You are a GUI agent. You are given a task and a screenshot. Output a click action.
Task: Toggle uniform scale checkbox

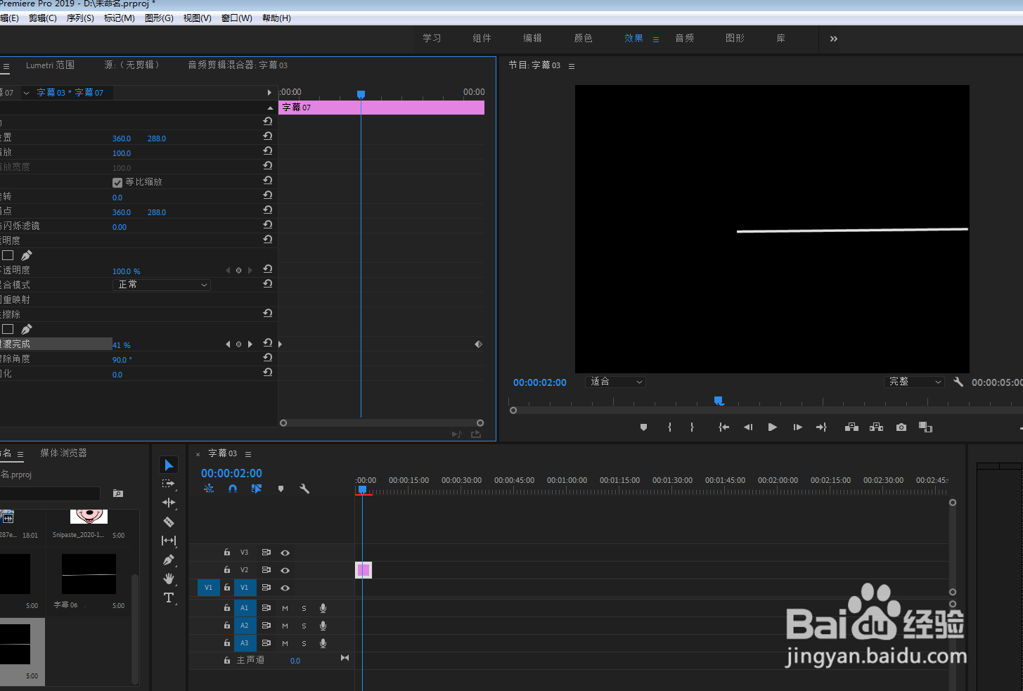click(x=117, y=183)
